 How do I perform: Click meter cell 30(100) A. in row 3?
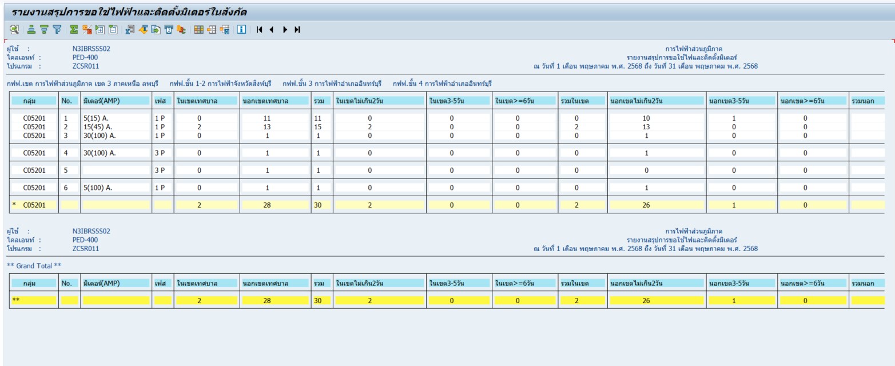(116, 136)
